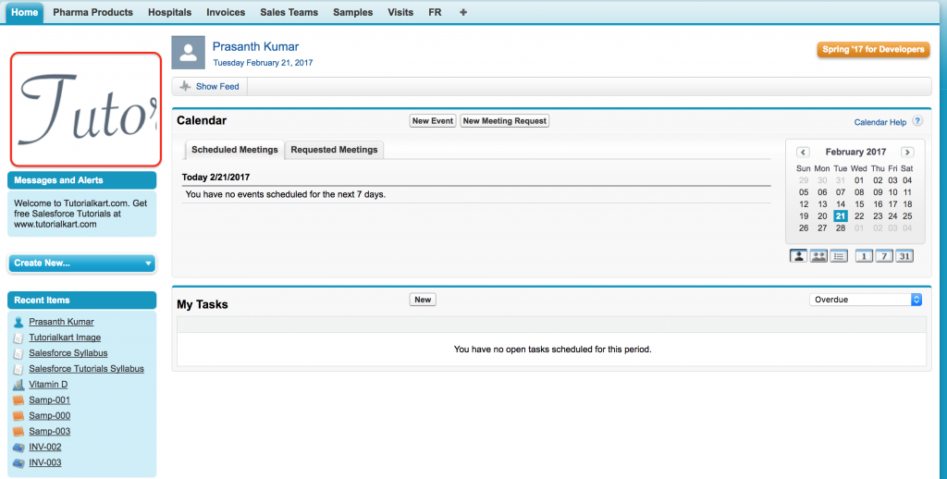Open the Prasanth Kumar profile name link

[x=255, y=46]
